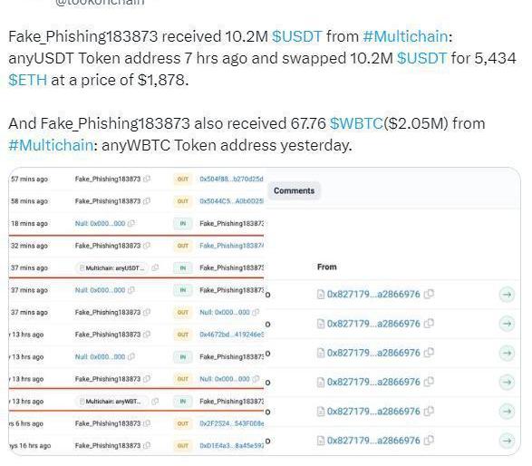Open the $WBTC cashtag link

(356, 123)
